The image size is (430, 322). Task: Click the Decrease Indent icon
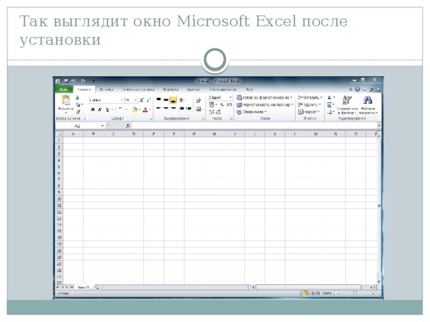click(181, 109)
